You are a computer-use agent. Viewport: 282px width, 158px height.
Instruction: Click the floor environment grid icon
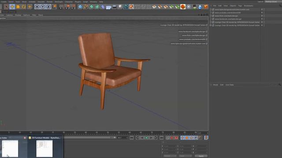[109, 7]
